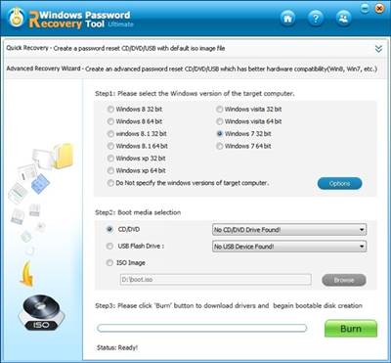391x363 pixels.
Task: Select CD/DVD as boot media
Action: pyautogui.click(x=110, y=229)
